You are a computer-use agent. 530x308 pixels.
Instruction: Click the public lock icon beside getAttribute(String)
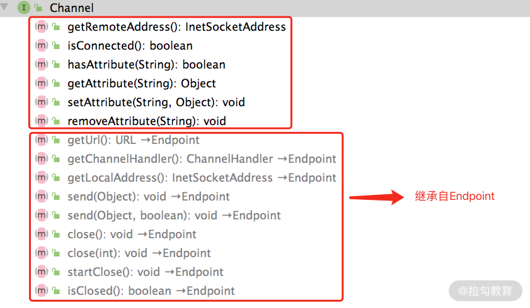tap(56, 84)
